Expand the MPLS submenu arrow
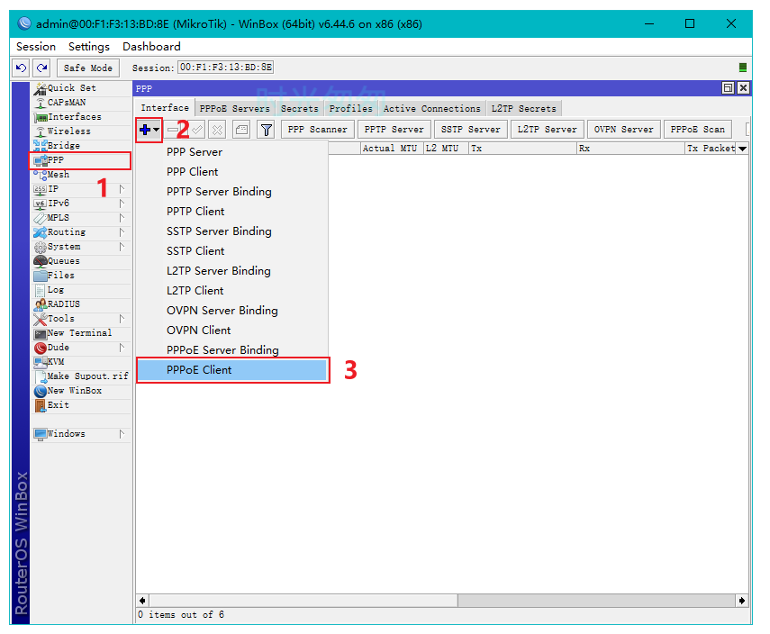770x634 pixels. 122,218
